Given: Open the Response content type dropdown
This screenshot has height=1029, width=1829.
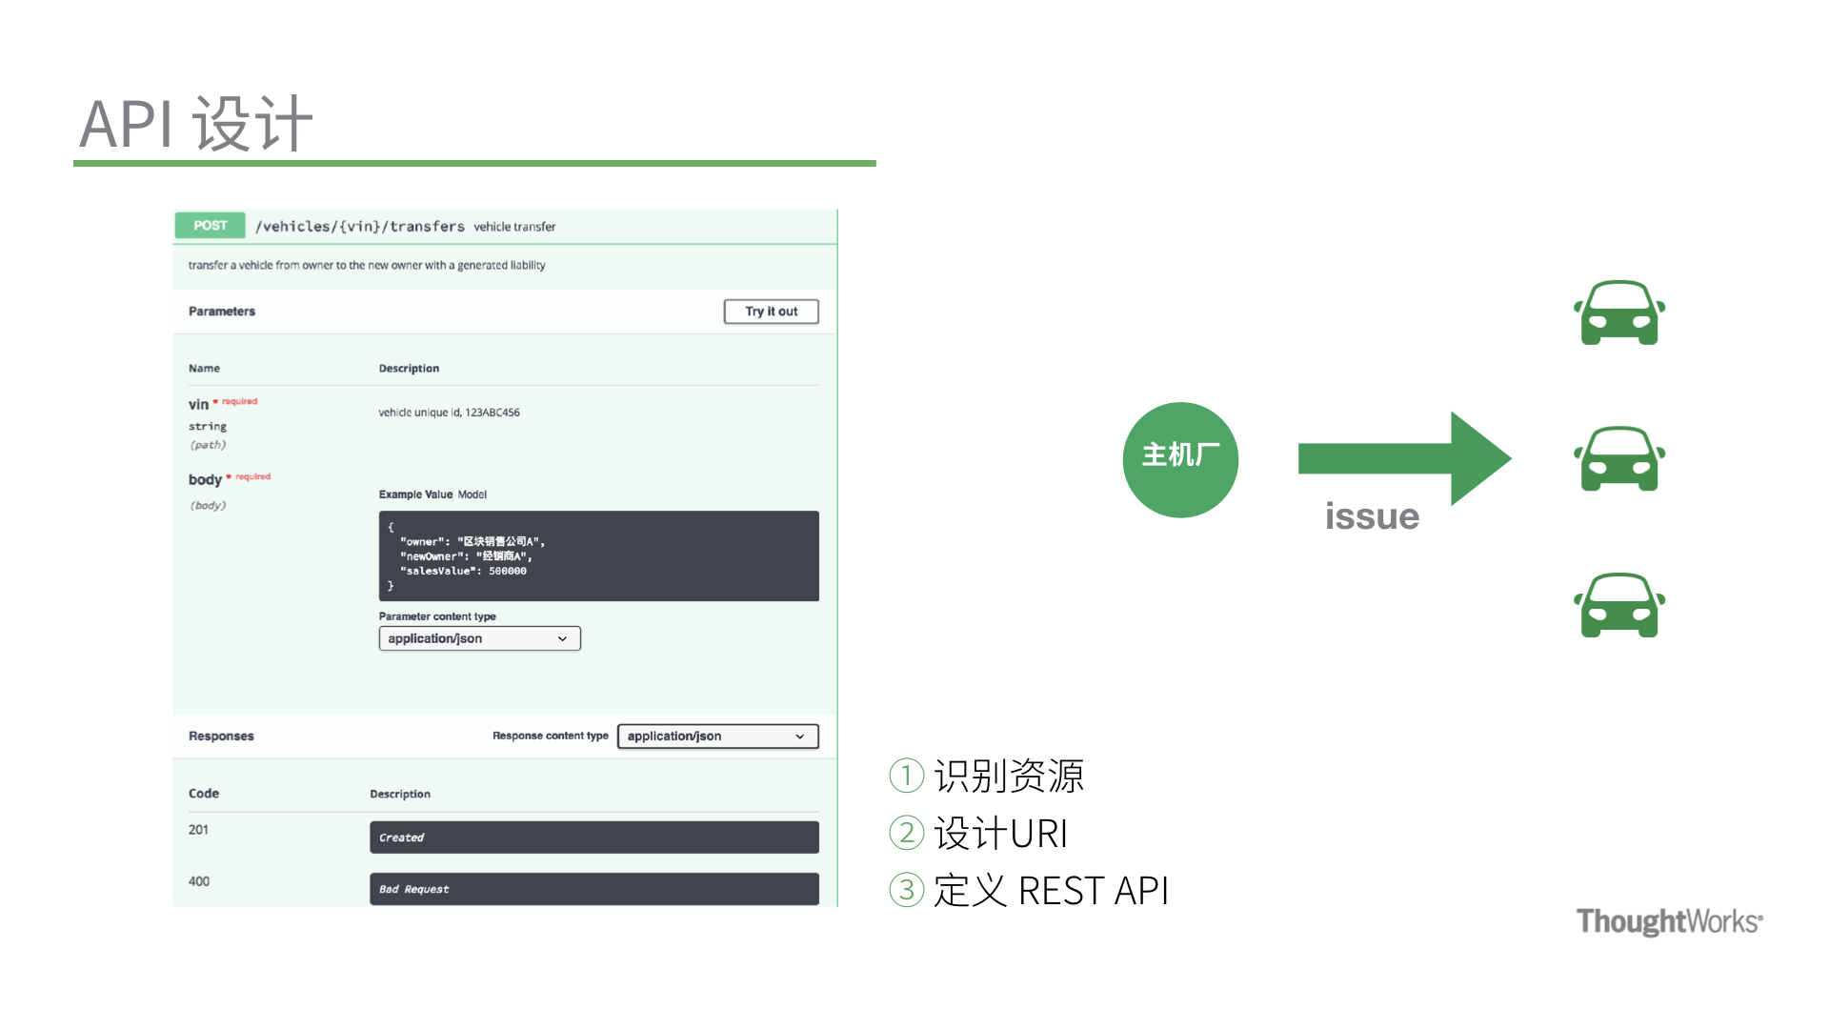Looking at the screenshot, I should coord(718,736).
